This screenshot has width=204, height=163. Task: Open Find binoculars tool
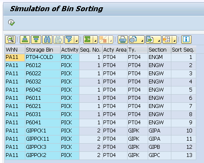[47, 40]
